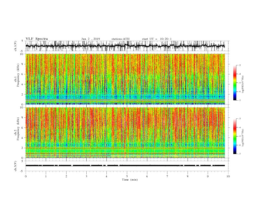Click the "ch.1 Frequency (kHz)" axis label

coord(17,75)
